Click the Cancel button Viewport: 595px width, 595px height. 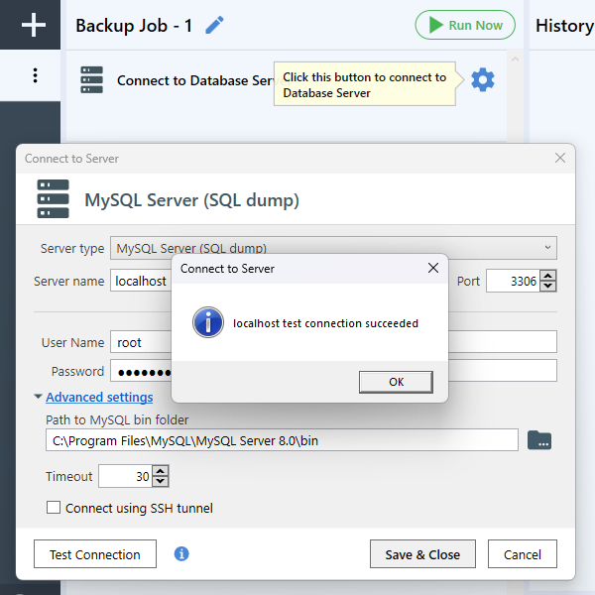point(523,554)
